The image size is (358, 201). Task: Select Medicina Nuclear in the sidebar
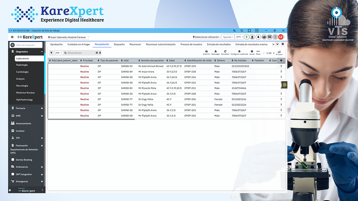click(26, 93)
